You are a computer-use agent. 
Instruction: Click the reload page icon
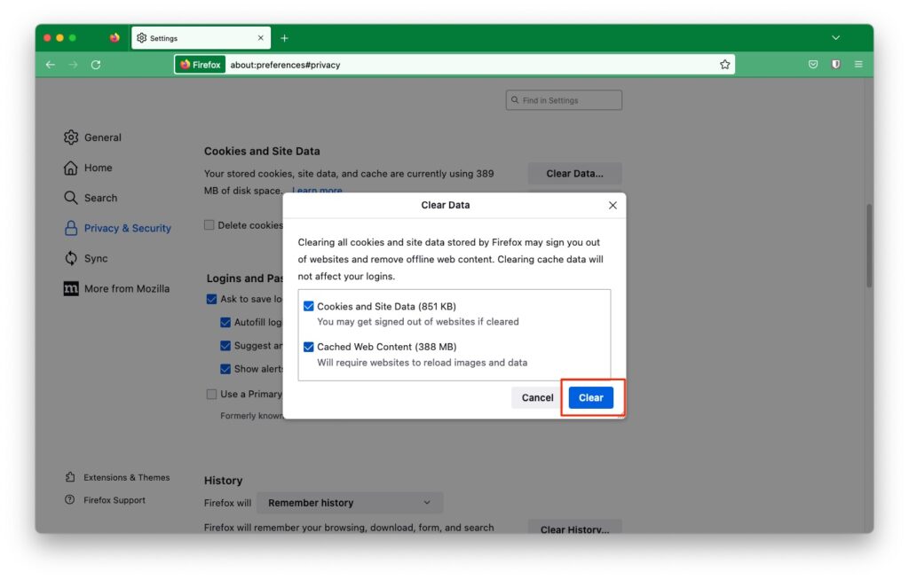pos(96,65)
